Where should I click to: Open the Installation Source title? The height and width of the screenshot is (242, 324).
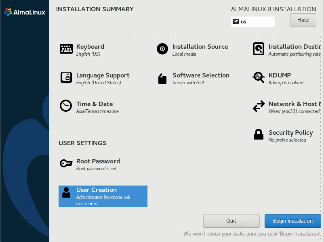click(200, 47)
